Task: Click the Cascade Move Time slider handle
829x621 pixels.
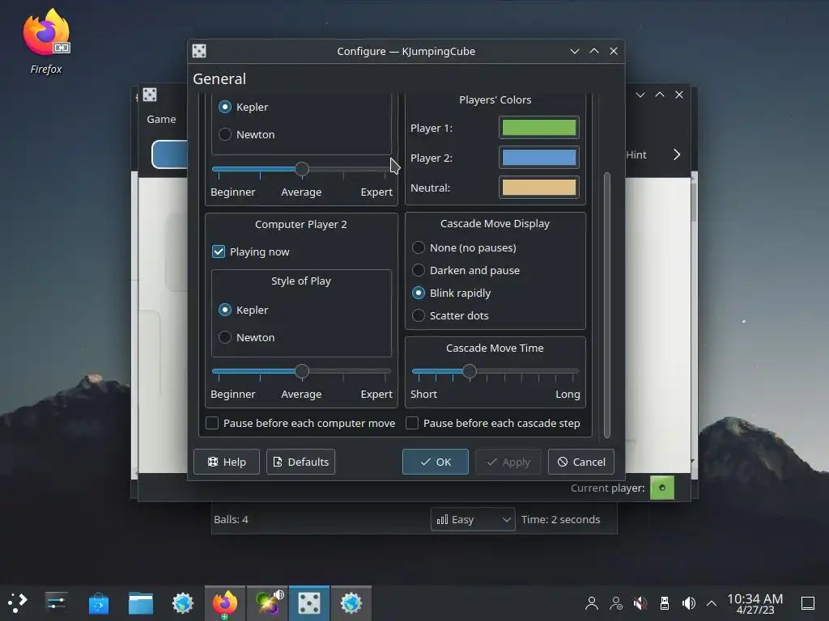Action: pos(469,371)
